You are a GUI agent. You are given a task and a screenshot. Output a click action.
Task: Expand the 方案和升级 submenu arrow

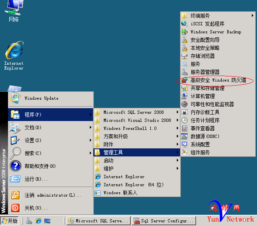coord(178,136)
